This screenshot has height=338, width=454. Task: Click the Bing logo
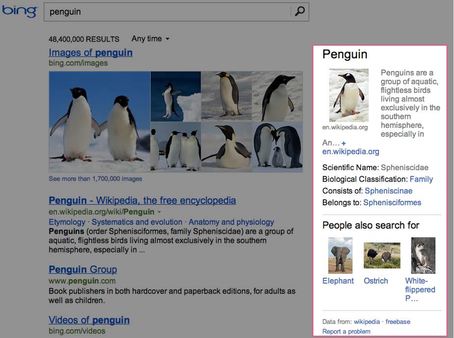pyautogui.click(x=20, y=11)
